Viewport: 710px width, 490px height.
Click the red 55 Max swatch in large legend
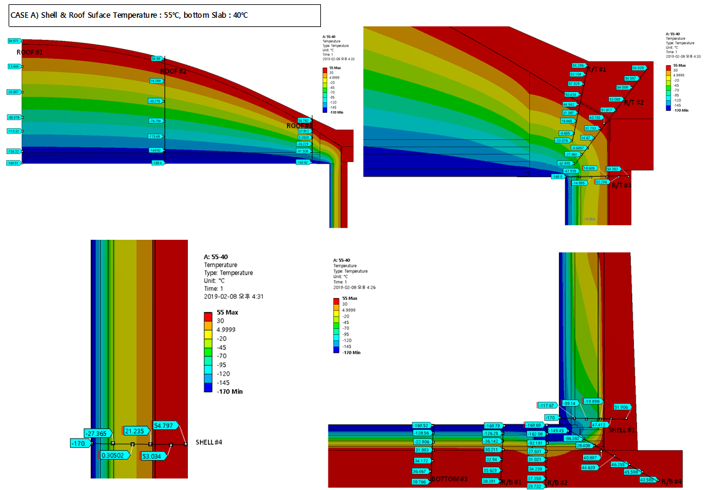click(209, 316)
